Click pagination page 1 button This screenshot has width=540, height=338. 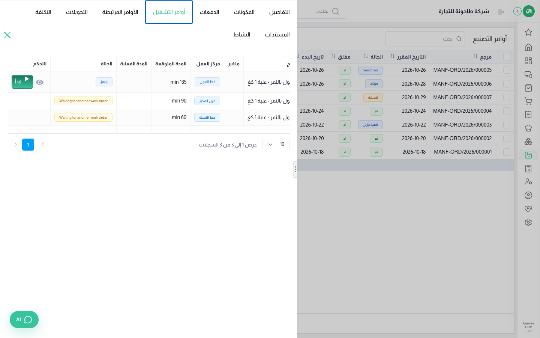tap(28, 145)
